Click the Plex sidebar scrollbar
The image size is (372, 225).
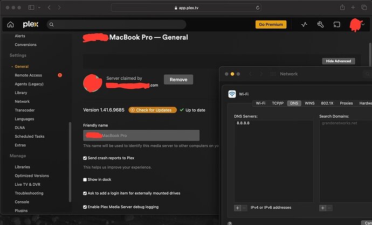(70, 162)
